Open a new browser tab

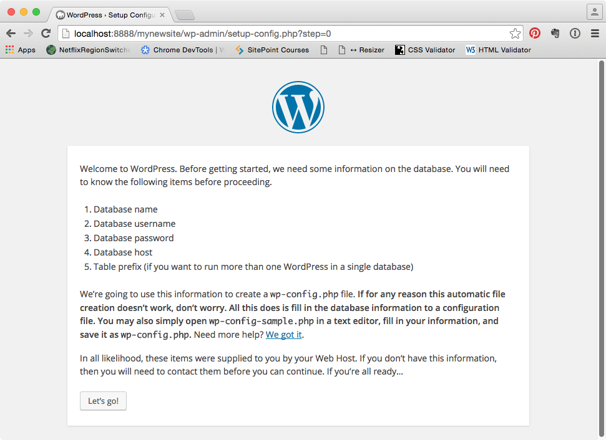[185, 15]
